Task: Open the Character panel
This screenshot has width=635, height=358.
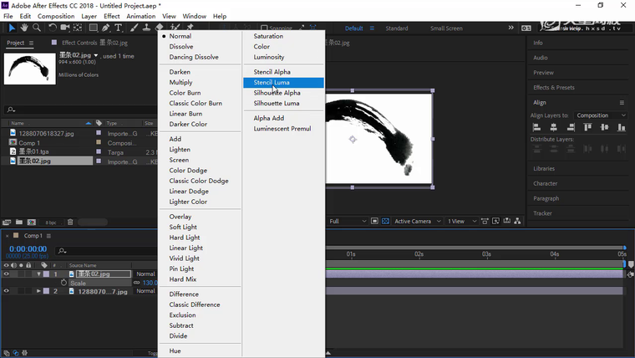Action: point(545,183)
